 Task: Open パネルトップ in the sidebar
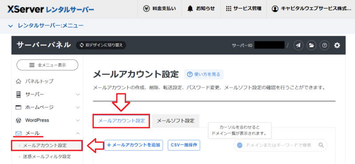click(x=39, y=81)
